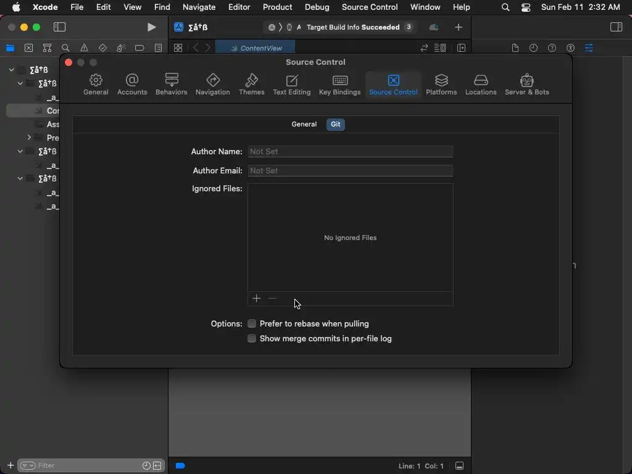This screenshot has width=632, height=474.
Task: Add an ignored file with plus button
Action: [x=256, y=299]
